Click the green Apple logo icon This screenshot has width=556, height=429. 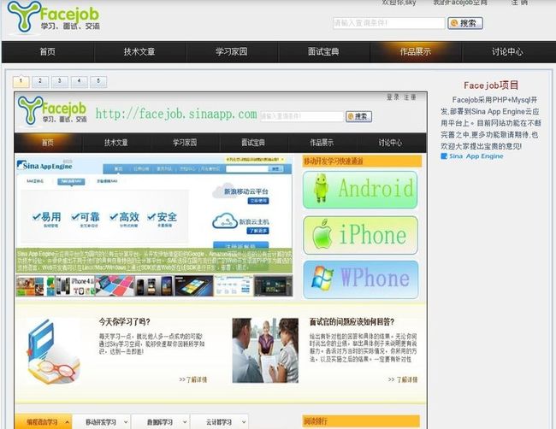[322, 234]
